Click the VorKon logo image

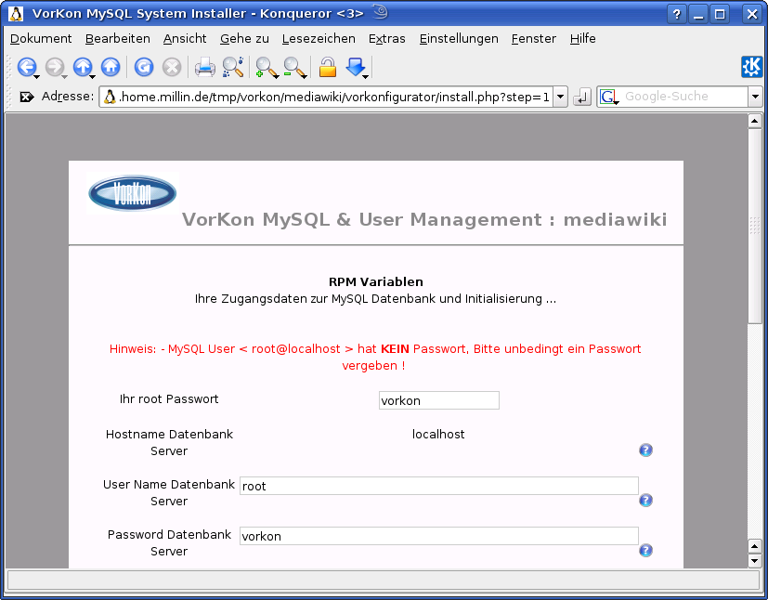point(132,193)
